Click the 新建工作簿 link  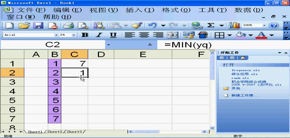coord(245,95)
